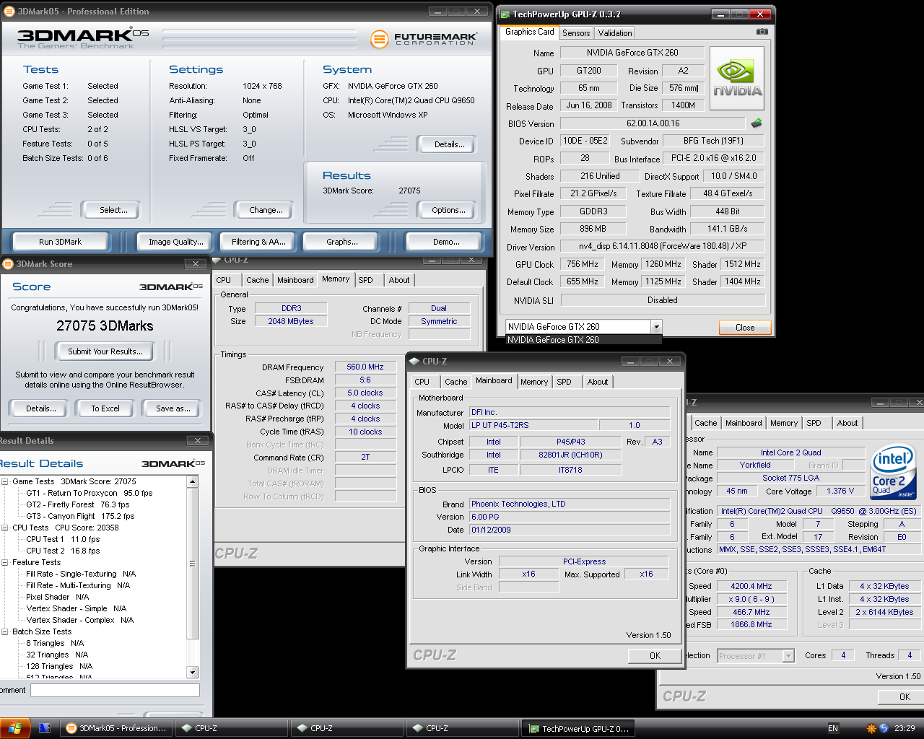The image size is (924, 739).
Task: Open the Graphs button
Action: 342,242
